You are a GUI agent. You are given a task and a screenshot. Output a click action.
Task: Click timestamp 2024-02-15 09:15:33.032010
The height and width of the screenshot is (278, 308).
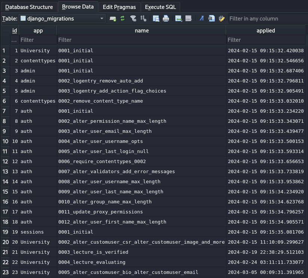pyautogui.click(x=266, y=101)
